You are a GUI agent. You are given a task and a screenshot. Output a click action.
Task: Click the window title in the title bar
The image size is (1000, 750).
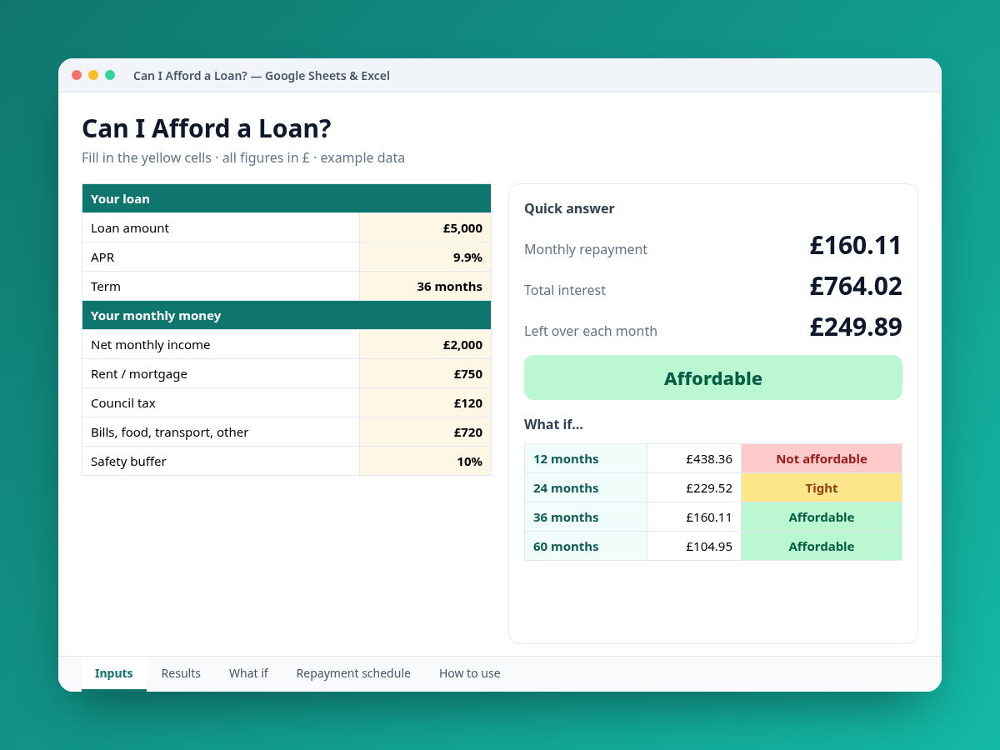[x=262, y=76]
